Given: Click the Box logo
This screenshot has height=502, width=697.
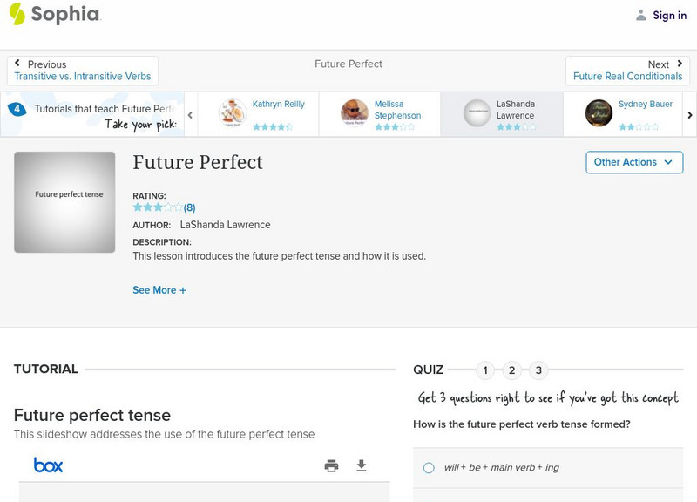Looking at the screenshot, I should 49,465.
